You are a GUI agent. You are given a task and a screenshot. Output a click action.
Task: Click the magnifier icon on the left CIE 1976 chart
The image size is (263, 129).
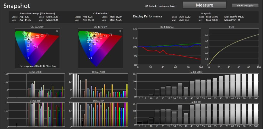tap(57, 31)
